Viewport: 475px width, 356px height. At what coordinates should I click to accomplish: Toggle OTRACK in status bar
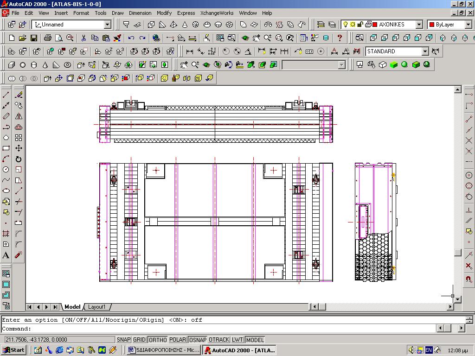click(219, 340)
